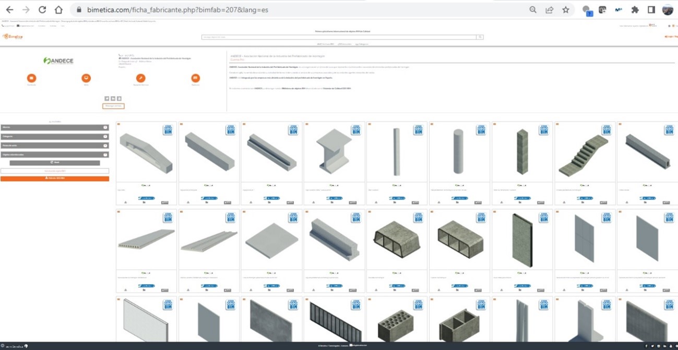View site information via the lock icon
Image resolution: width=678 pixels, height=350 pixels.
click(79, 9)
